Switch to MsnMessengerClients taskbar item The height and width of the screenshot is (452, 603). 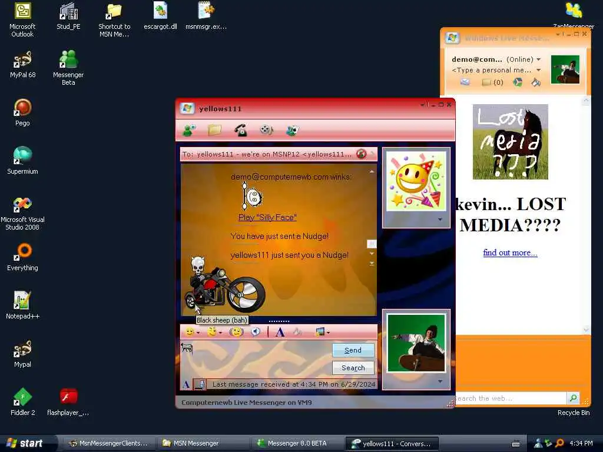coord(108,443)
